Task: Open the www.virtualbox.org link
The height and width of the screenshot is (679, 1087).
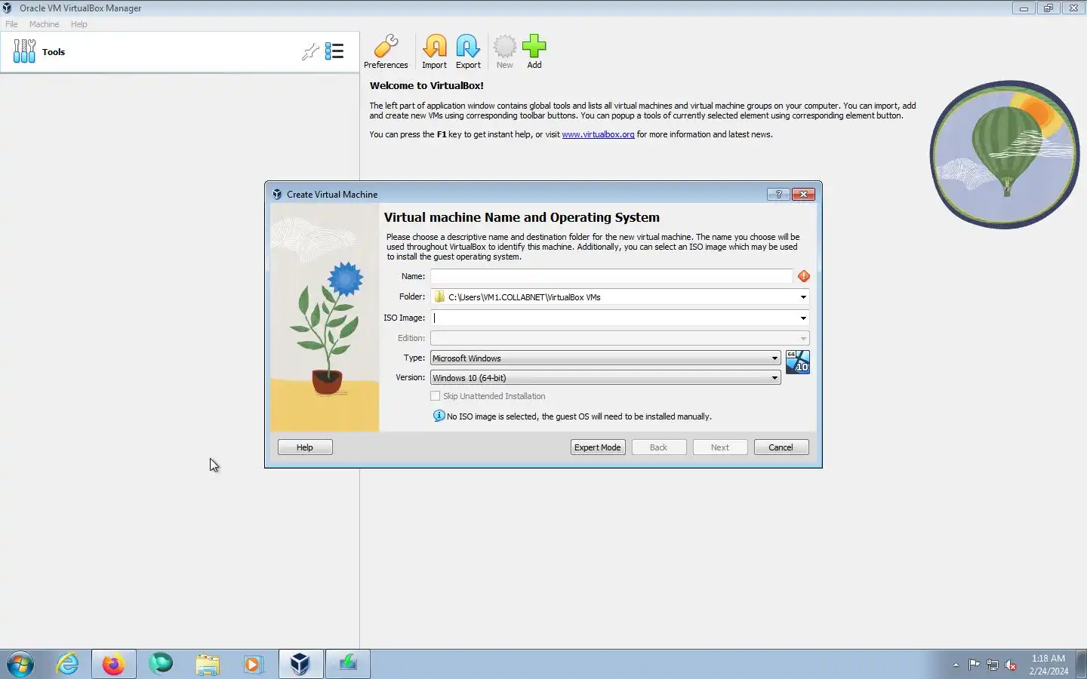Action: tap(598, 134)
